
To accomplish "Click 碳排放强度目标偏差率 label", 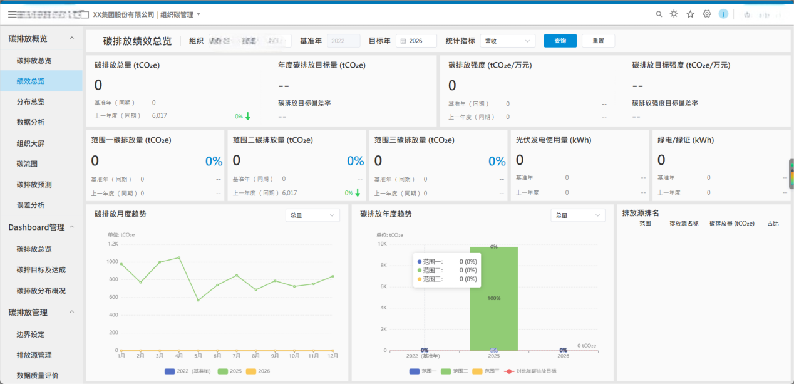I will pos(665,103).
